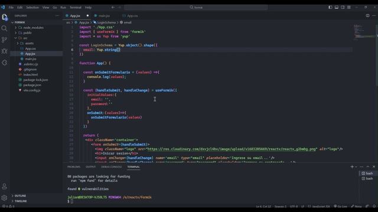Open the Help menu

(88, 7)
